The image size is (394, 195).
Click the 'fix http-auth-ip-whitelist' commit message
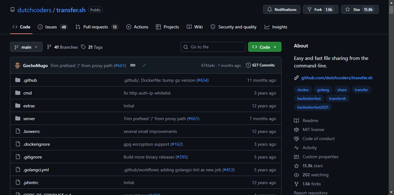(147, 93)
